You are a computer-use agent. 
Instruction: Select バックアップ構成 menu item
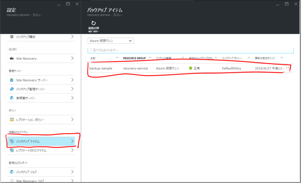coord(41,36)
